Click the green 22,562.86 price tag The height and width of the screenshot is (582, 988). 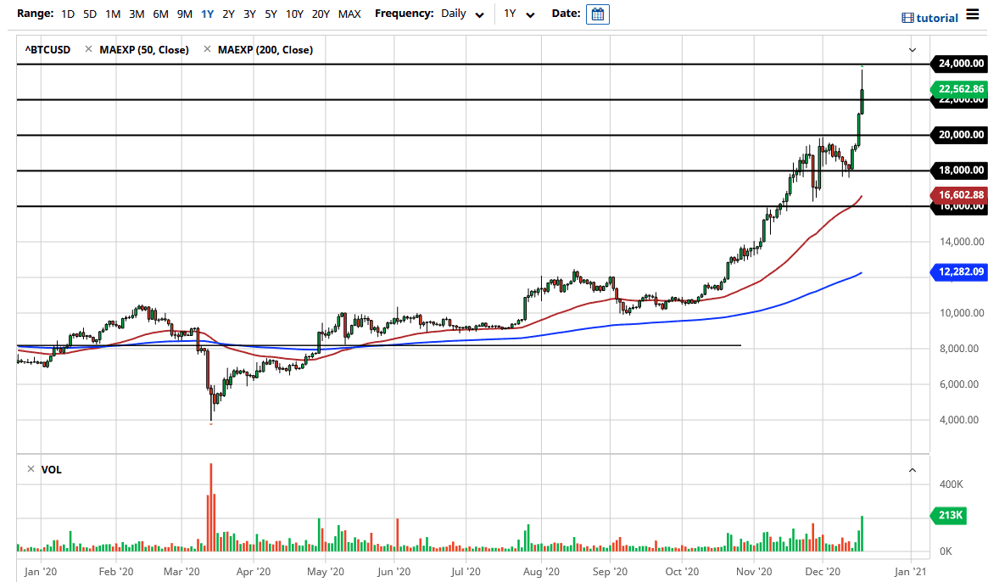point(958,88)
